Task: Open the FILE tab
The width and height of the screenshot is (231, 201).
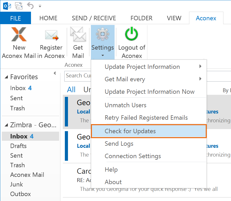Action: click(x=15, y=18)
